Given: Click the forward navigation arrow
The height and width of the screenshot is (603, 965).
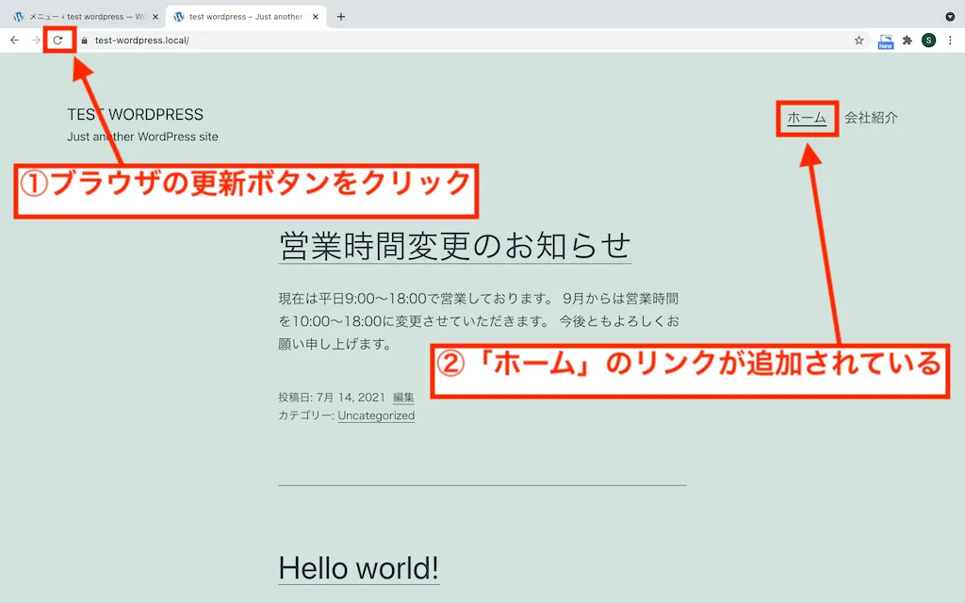Looking at the screenshot, I should point(36,41).
